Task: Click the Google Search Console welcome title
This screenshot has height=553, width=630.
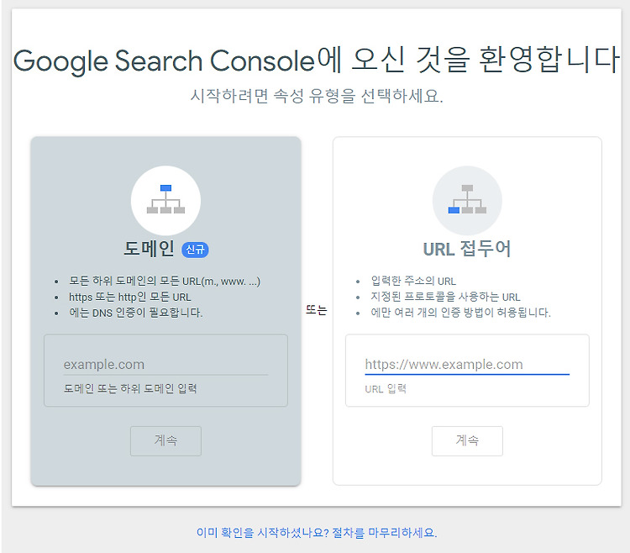Action: [x=317, y=61]
